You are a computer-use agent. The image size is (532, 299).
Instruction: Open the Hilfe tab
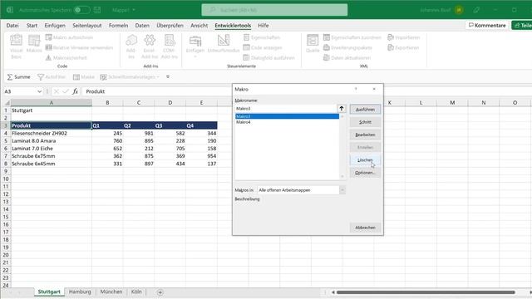264,26
